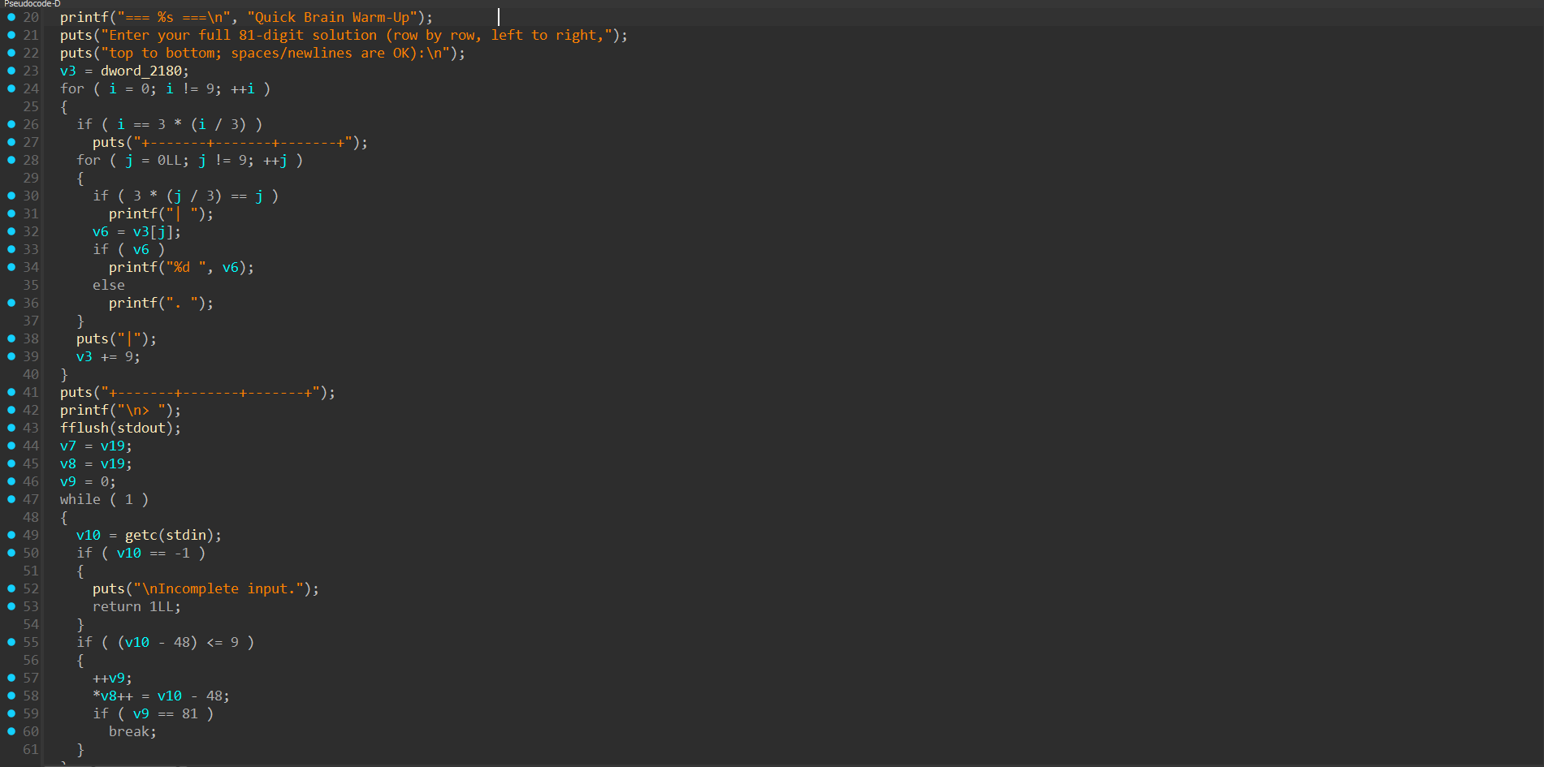The height and width of the screenshot is (767, 1544).
Task: Click the blue dot on line 36
Action: pyautogui.click(x=11, y=303)
